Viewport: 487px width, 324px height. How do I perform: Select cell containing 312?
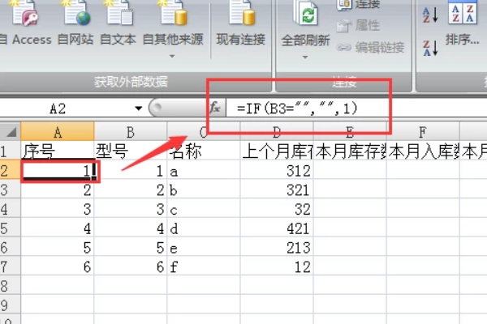(x=277, y=171)
